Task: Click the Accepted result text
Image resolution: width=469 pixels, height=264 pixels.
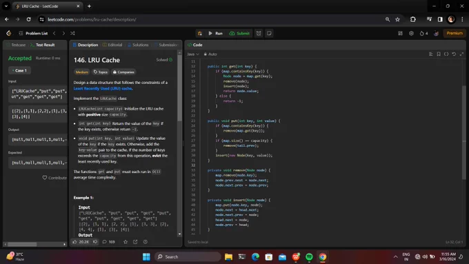Action: (x=20, y=59)
